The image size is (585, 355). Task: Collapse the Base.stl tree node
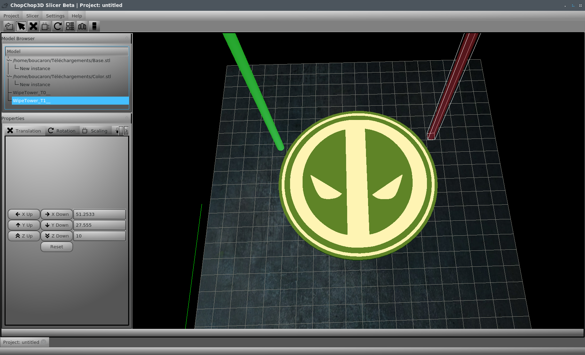(x=9, y=60)
